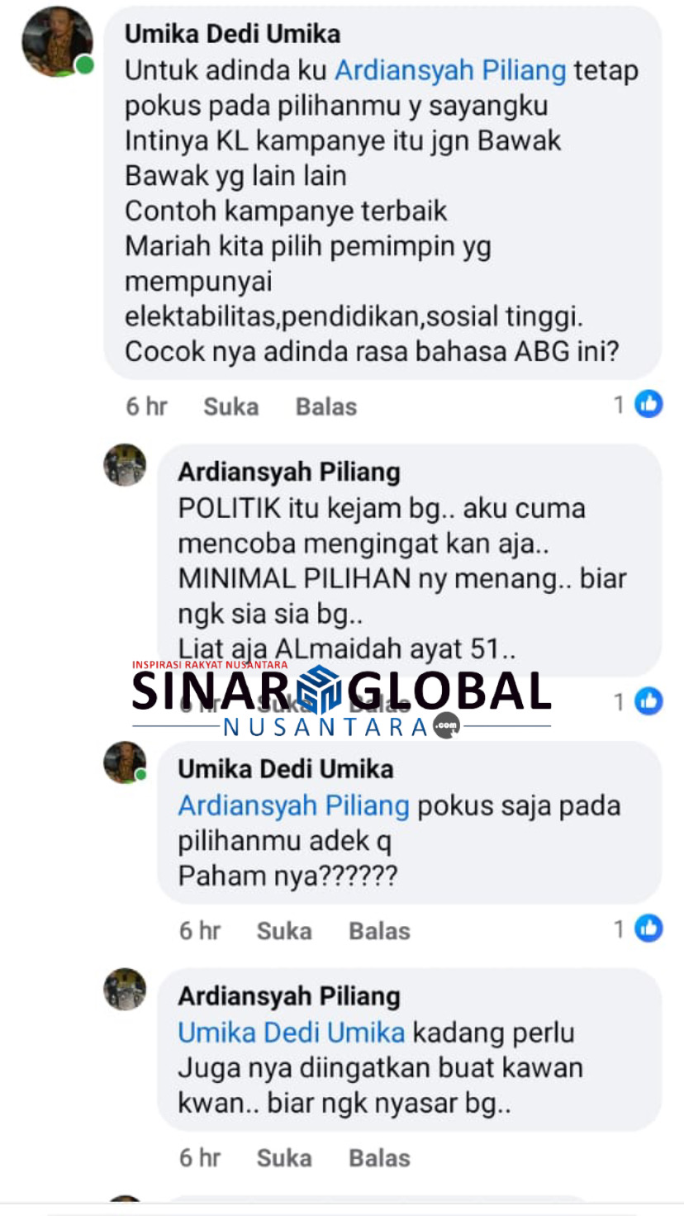Click the 6 hr timestamp on top comment
The height and width of the screenshot is (1216, 684).
click(147, 406)
